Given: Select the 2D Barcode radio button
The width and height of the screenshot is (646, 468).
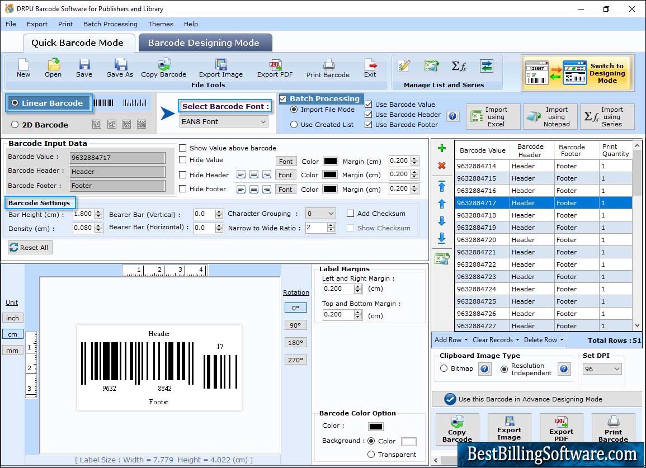Looking at the screenshot, I should coord(15,125).
